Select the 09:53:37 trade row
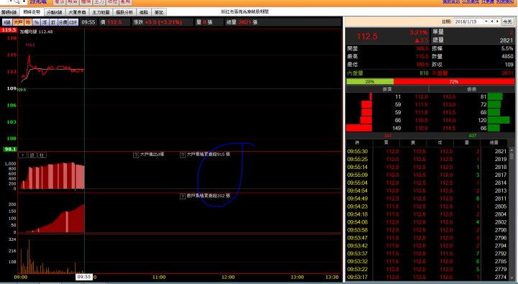This screenshot has width=518, height=284. tap(428, 254)
